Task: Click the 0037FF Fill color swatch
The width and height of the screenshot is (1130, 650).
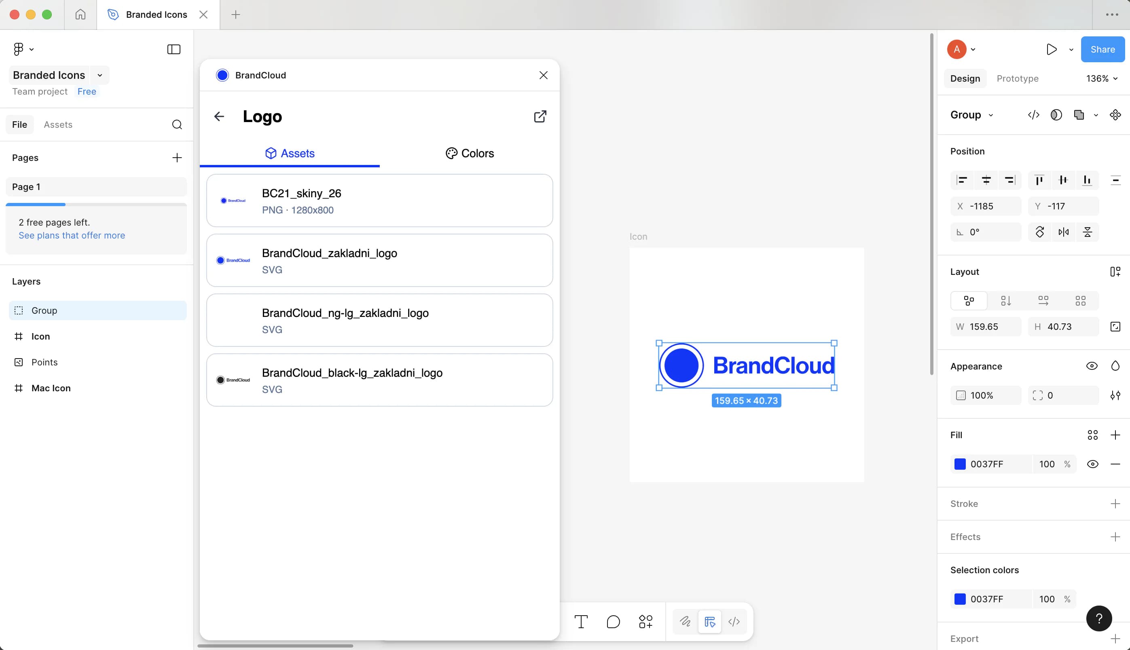Action: pyautogui.click(x=960, y=464)
